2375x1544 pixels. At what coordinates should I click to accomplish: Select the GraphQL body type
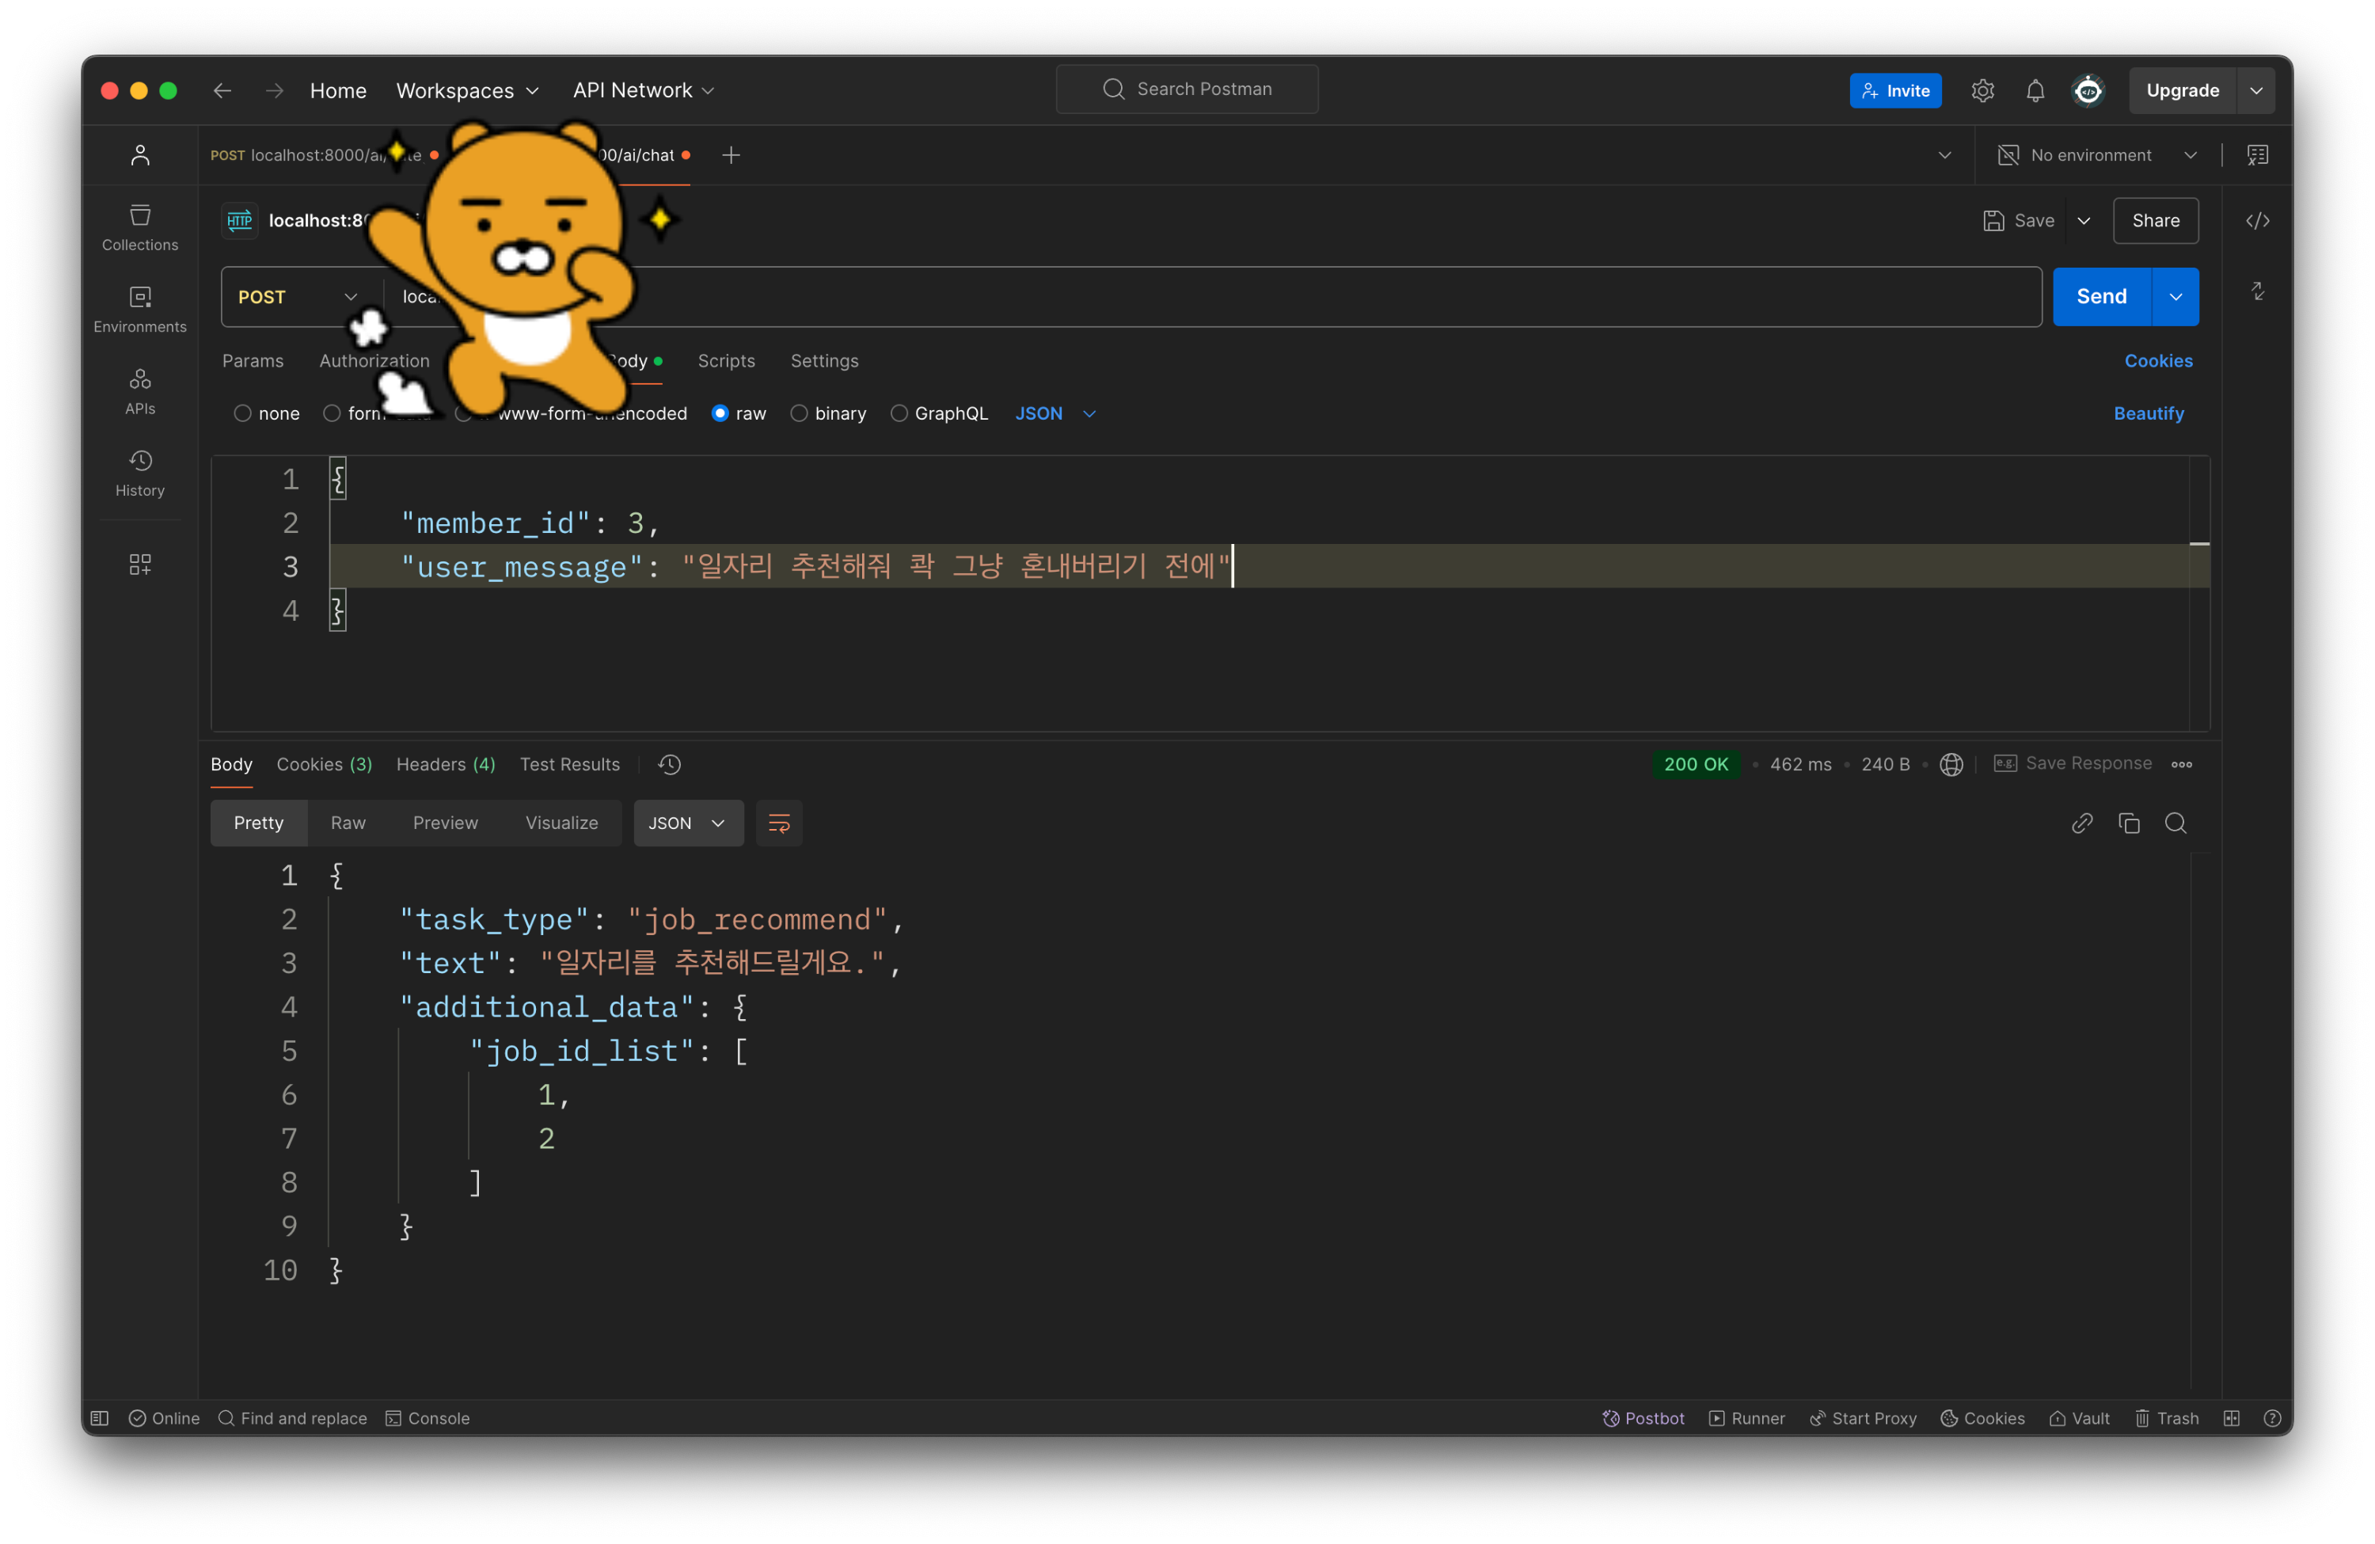click(x=939, y=413)
